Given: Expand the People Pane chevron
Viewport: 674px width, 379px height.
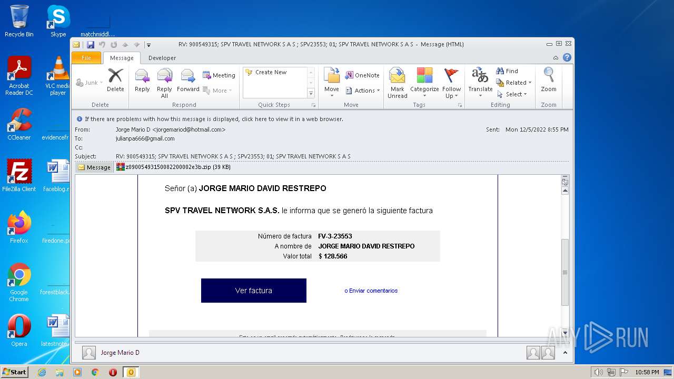Looking at the screenshot, I should (565, 353).
